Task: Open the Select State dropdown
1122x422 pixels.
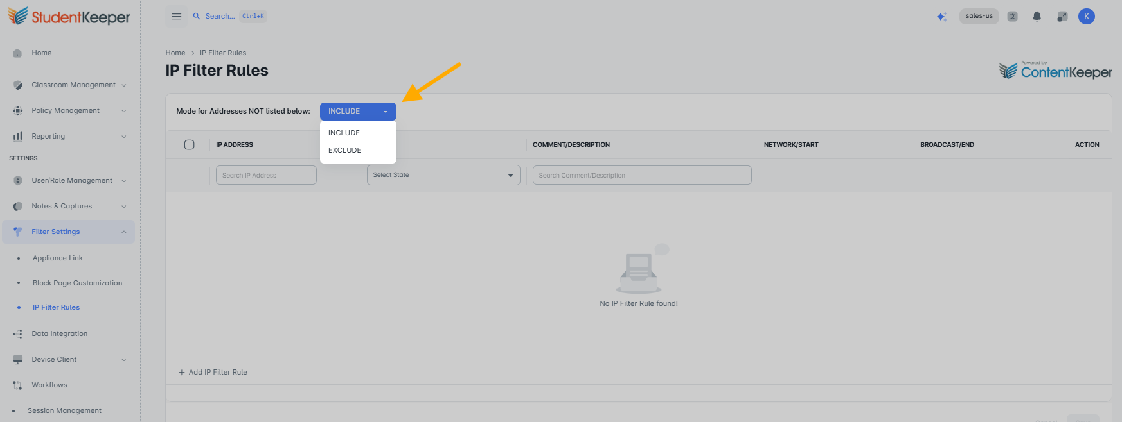Action: pos(443,175)
